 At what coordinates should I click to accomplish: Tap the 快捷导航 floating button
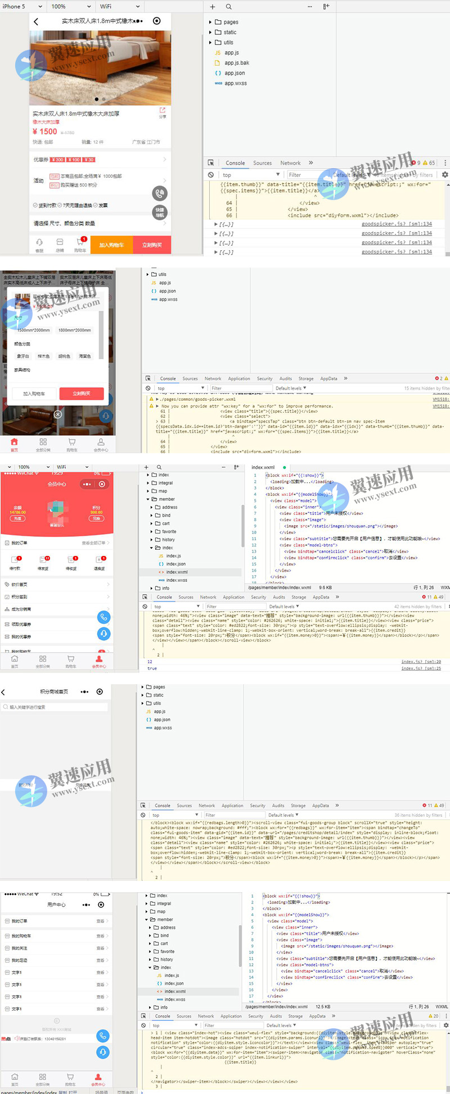point(160,212)
